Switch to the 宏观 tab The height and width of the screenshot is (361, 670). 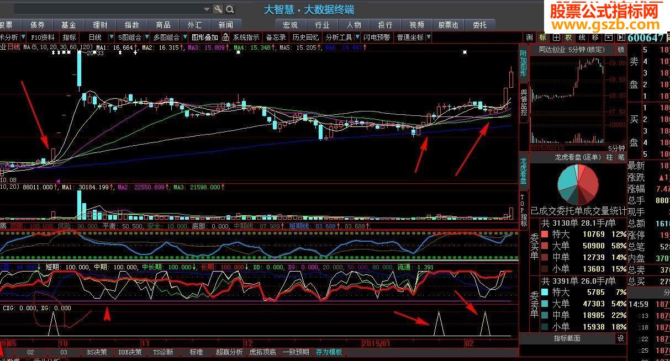290,25
